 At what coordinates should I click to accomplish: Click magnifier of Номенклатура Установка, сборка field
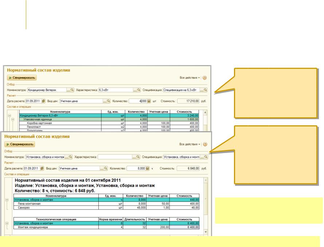pyautogui.click(x=70, y=157)
